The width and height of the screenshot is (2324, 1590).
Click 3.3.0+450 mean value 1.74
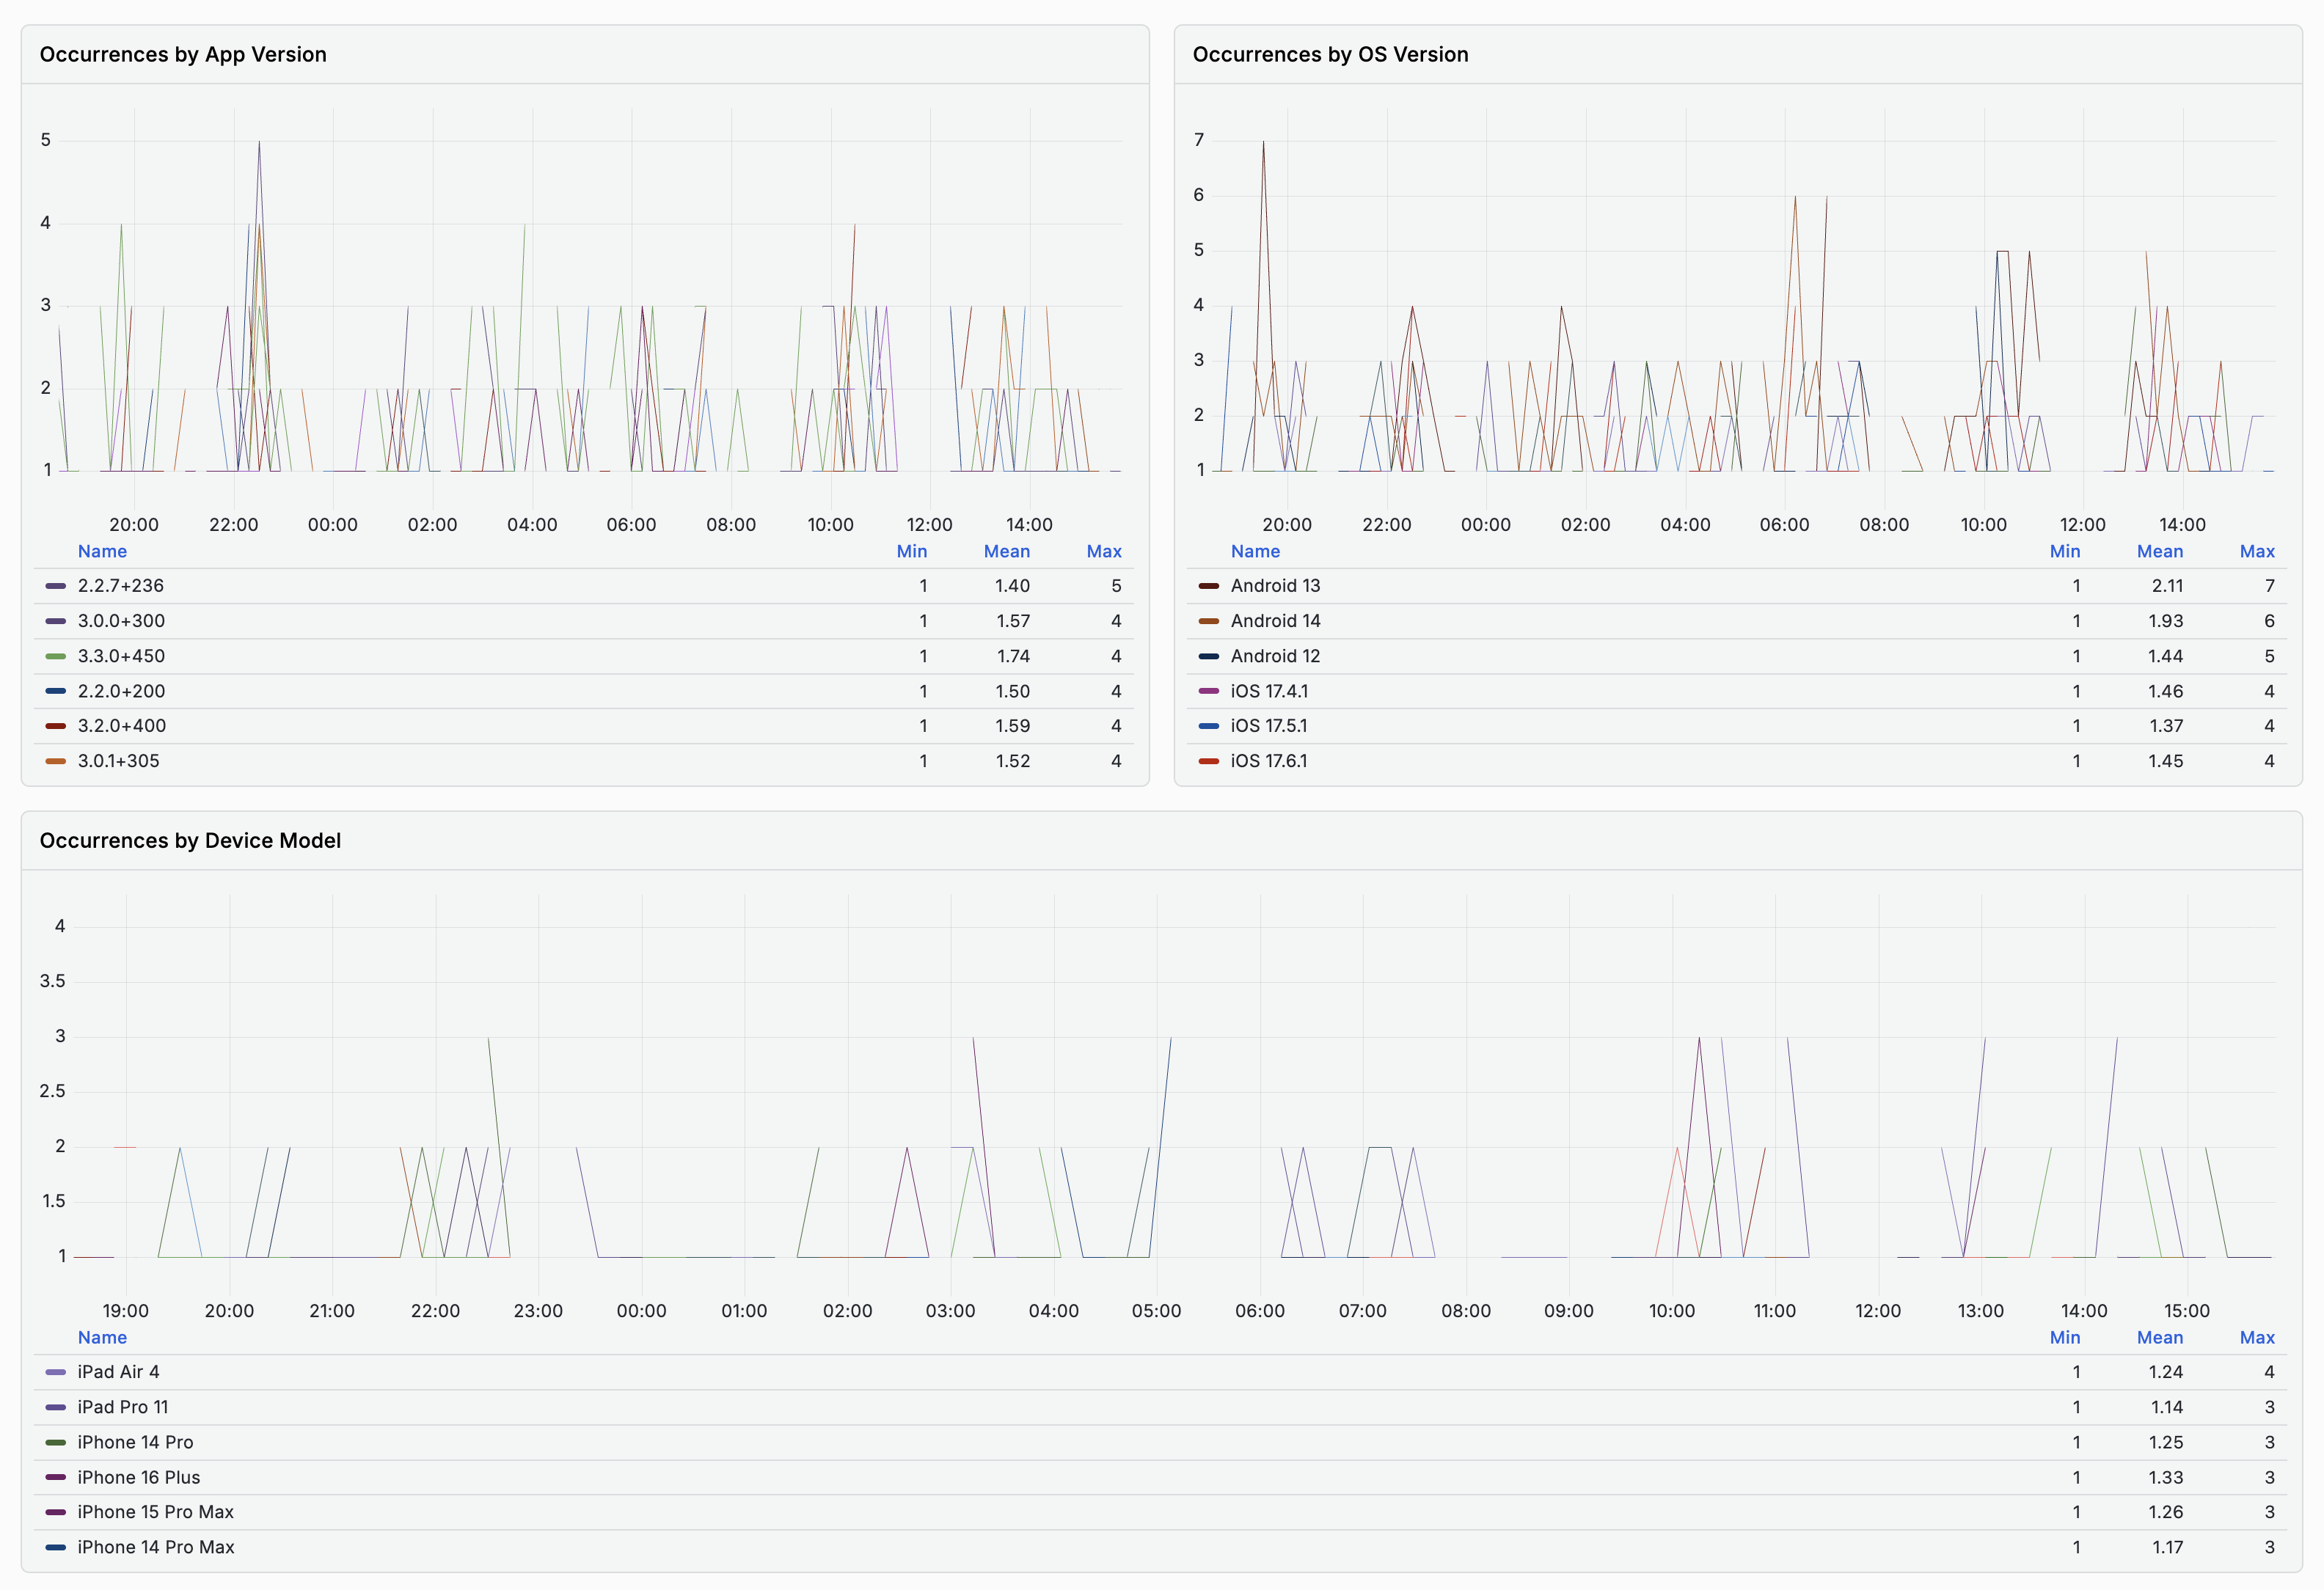tap(1013, 656)
